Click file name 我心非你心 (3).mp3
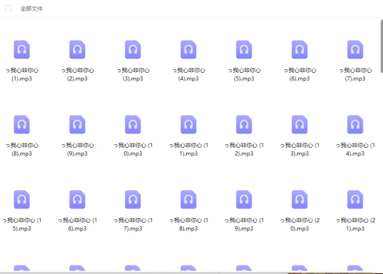 133,75
